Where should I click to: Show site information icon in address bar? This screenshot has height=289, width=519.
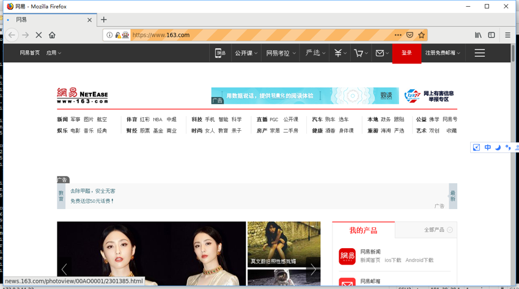pyautogui.click(x=109, y=35)
